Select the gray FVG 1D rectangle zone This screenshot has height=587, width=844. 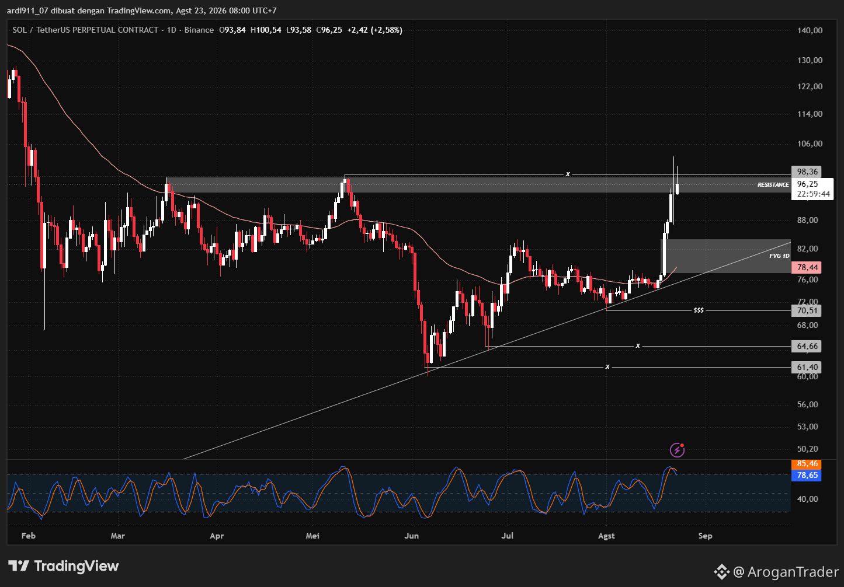pyautogui.click(x=725, y=256)
